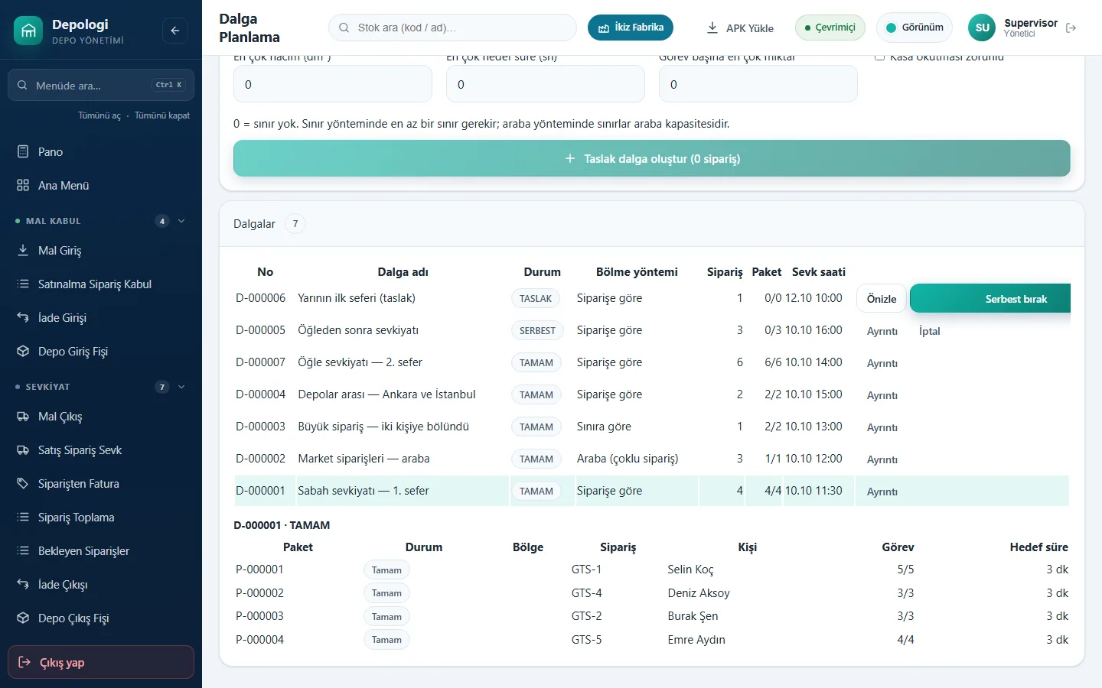
Task: Open Sipariş Toplama menu entry
Action: tap(101, 517)
